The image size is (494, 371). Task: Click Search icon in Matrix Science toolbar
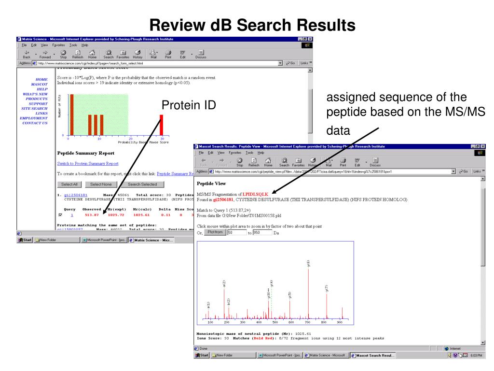(x=109, y=54)
